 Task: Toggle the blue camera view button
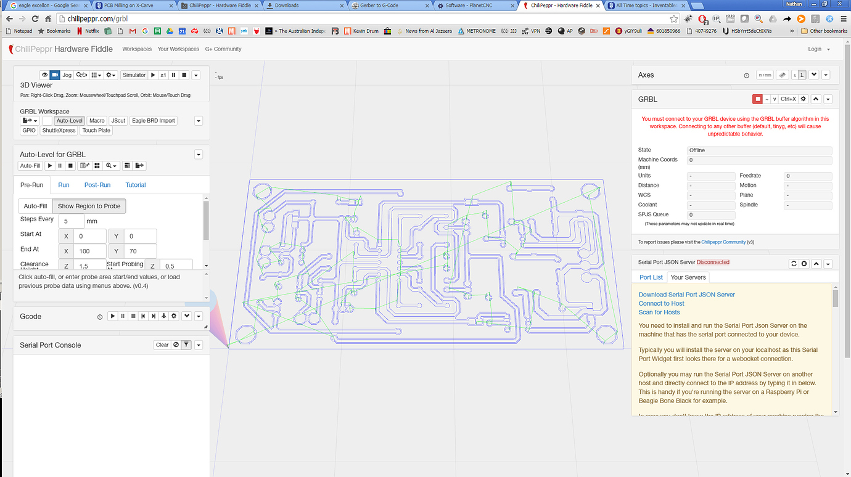[x=55, y=75]
